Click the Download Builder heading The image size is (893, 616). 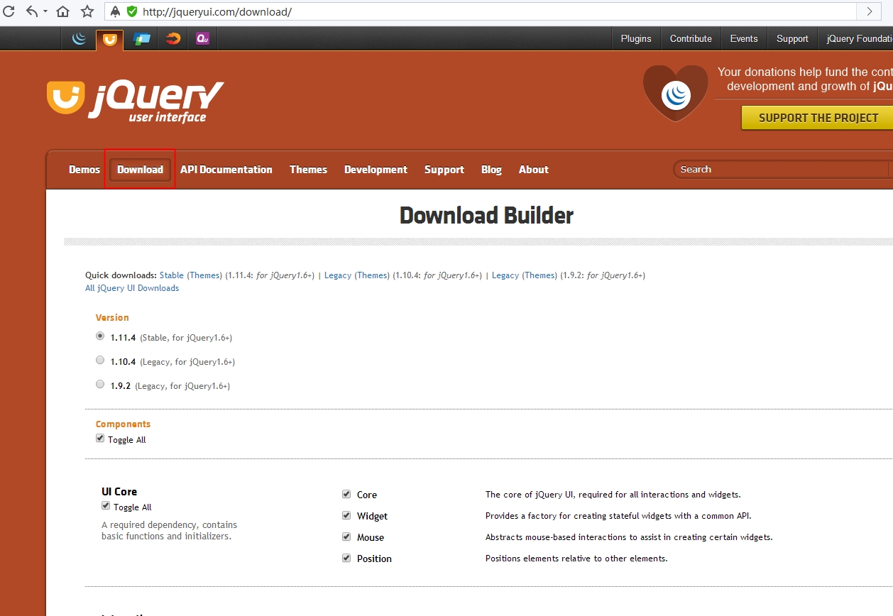(486, 215)
